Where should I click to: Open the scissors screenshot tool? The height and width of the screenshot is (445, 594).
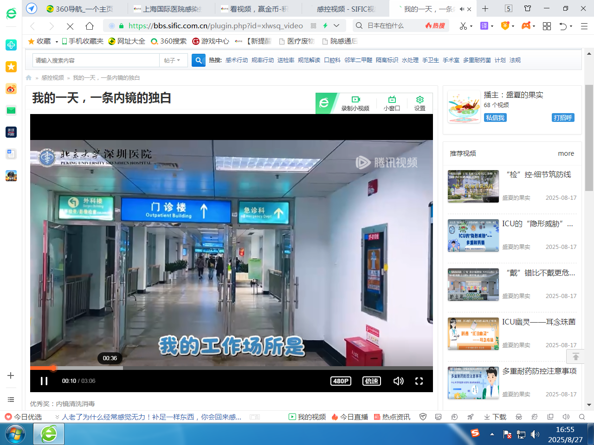pos(463,26)
